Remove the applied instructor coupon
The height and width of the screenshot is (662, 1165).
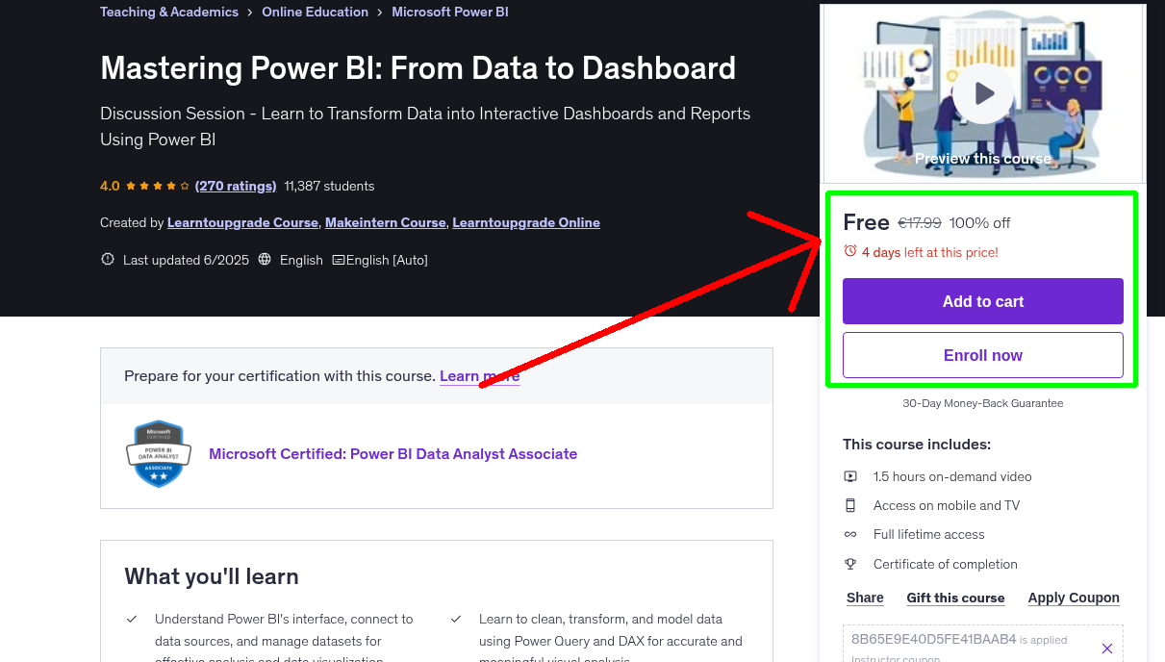click(1107, 647)
